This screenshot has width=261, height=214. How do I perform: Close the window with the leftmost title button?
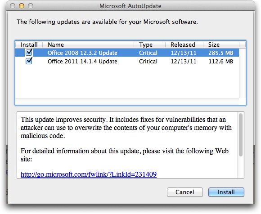pyautogui.click(x=13, y=6)
